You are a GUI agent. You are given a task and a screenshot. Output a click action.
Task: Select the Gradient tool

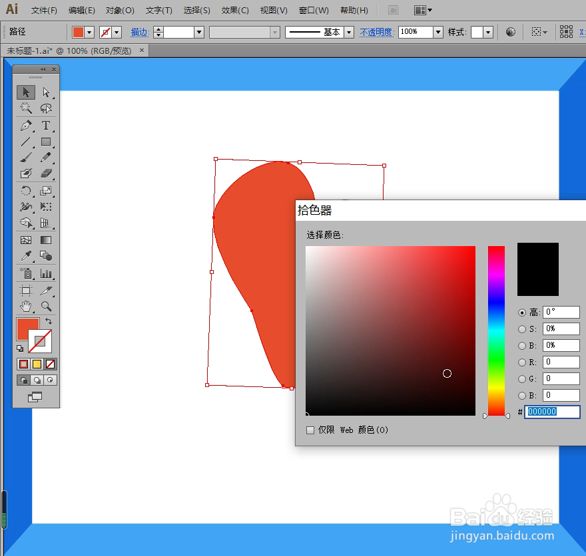tap(46, 240)
